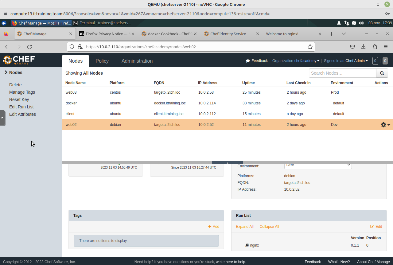Viewport: 393px width, 265px height.
Task: Open Terminal window in the taskbar
Action: pyautogui.click(x=103, y=23)
